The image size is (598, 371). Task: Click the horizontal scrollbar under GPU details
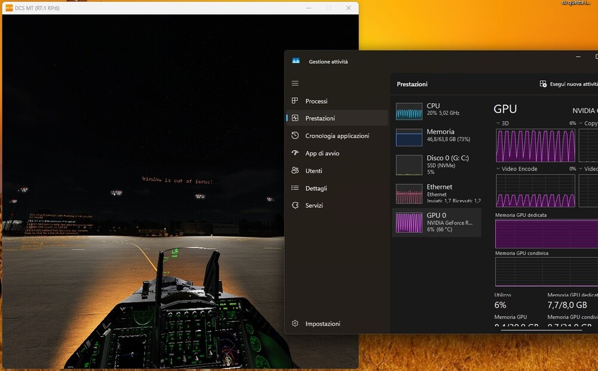pyautogui.click(x=541, y=330)
